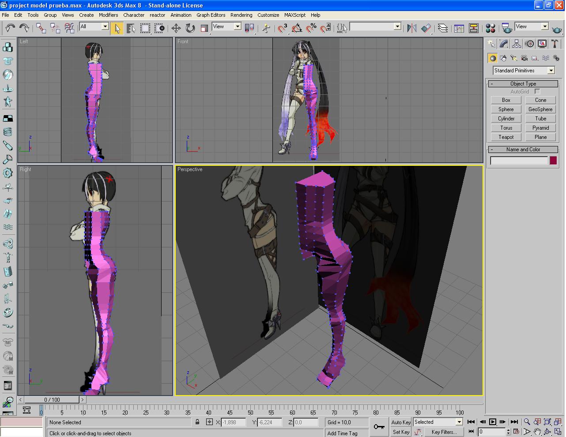Viewport: 566px width, 437px height.
Task: Click the time slider showing 0 / 100
Action: tap(52, 400)
